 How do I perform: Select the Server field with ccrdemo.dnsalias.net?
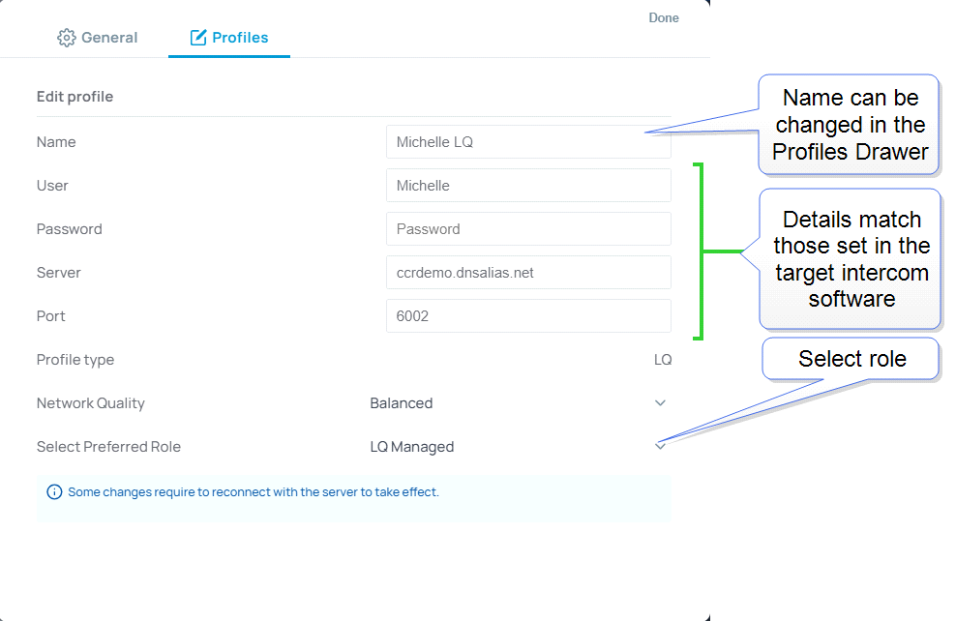(527, 273)
